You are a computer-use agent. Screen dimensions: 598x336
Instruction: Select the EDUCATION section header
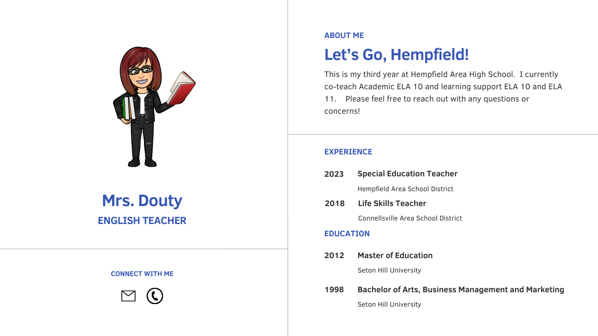pyautogui.click(x=347, y=234)
